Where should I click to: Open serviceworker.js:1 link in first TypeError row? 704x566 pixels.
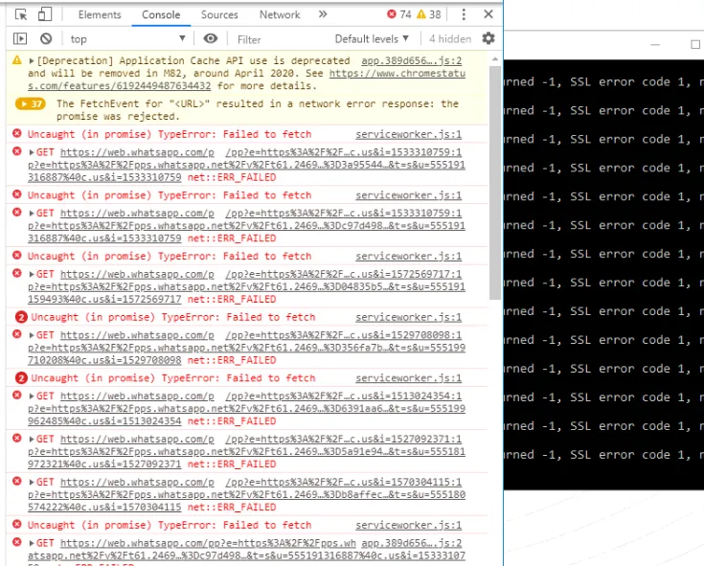[409, 134]
